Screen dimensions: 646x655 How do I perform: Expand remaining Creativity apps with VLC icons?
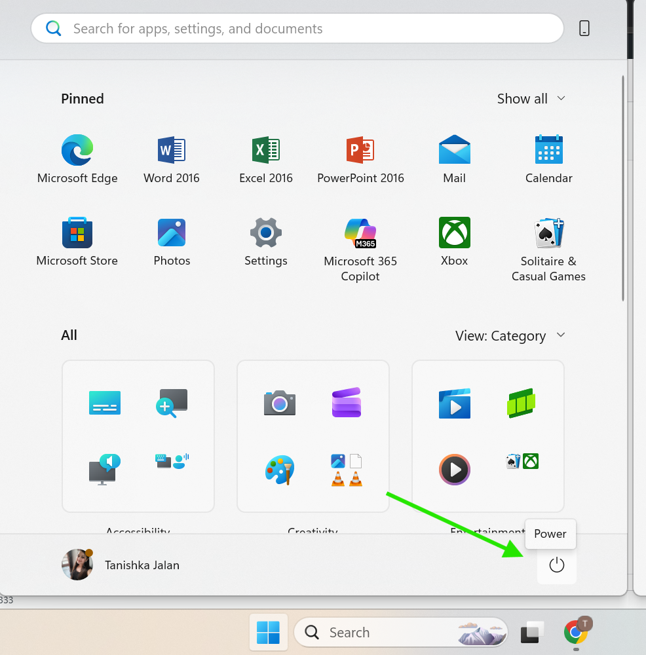tap(347, 470)
